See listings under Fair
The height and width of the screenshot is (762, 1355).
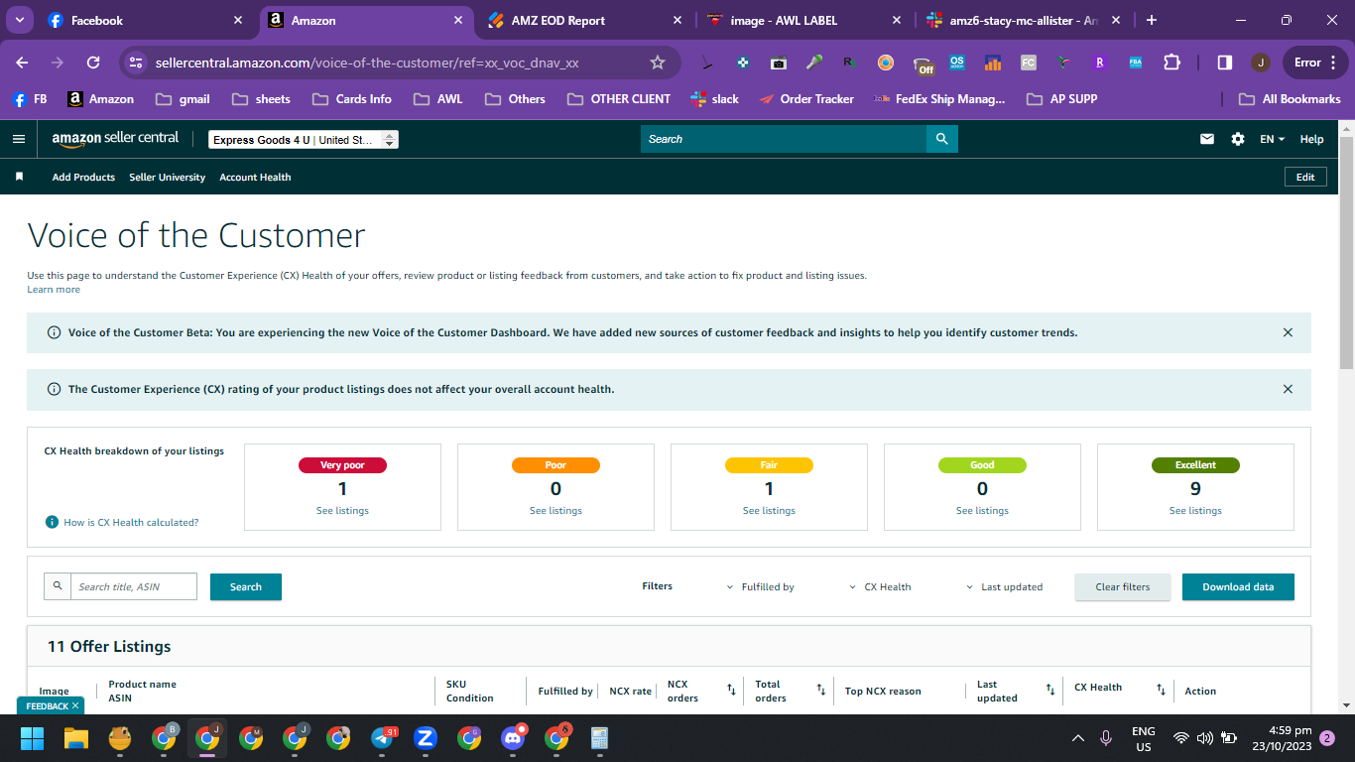[769, 510]
